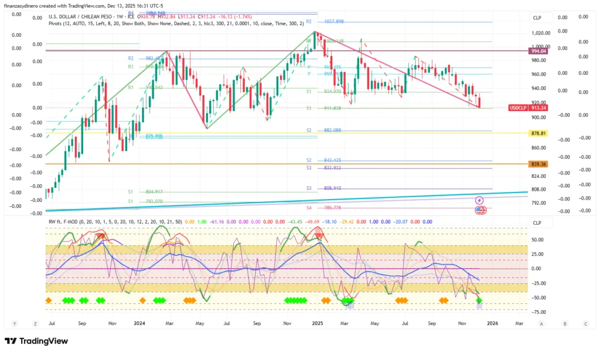Click the 994.04 purple price level label
This screenshot has height=353, width=600.
[538, 52]
